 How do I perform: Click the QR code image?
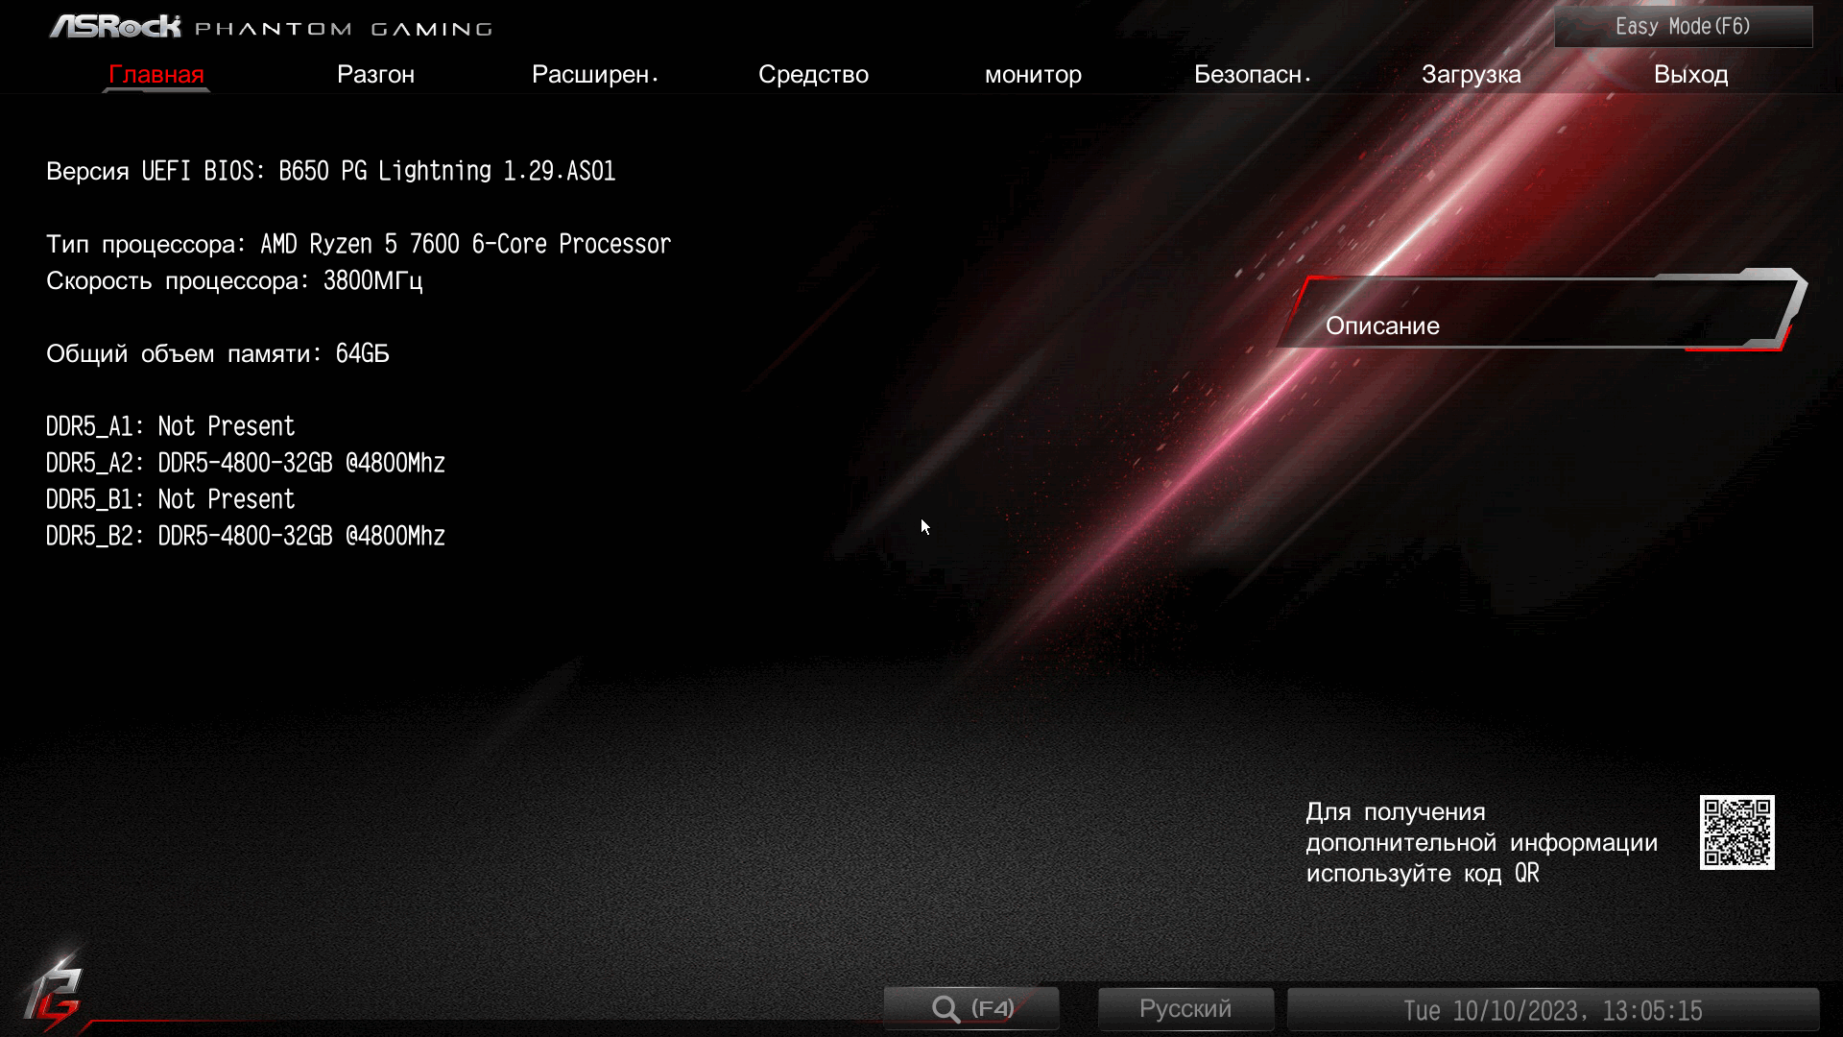1736,832
